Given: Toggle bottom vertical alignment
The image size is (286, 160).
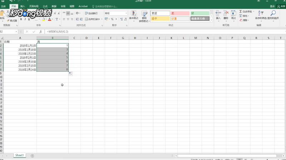Looking at the screenshot, I should click(72, 13).
